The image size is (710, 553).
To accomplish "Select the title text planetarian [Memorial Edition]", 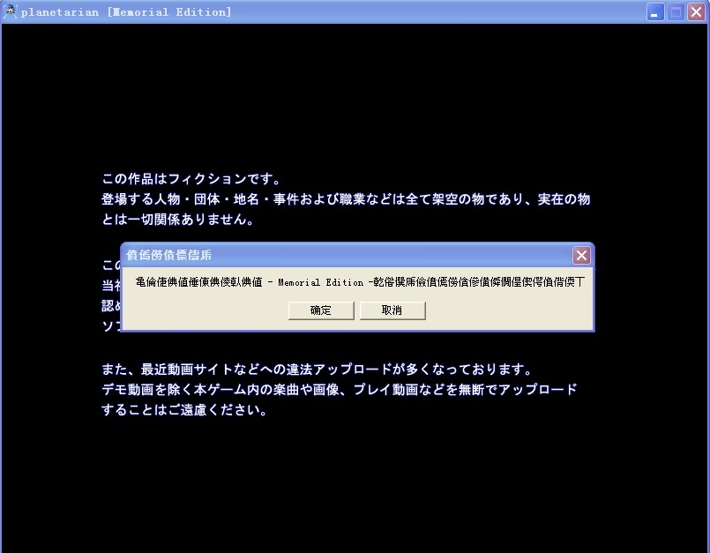I will [123, 11].
